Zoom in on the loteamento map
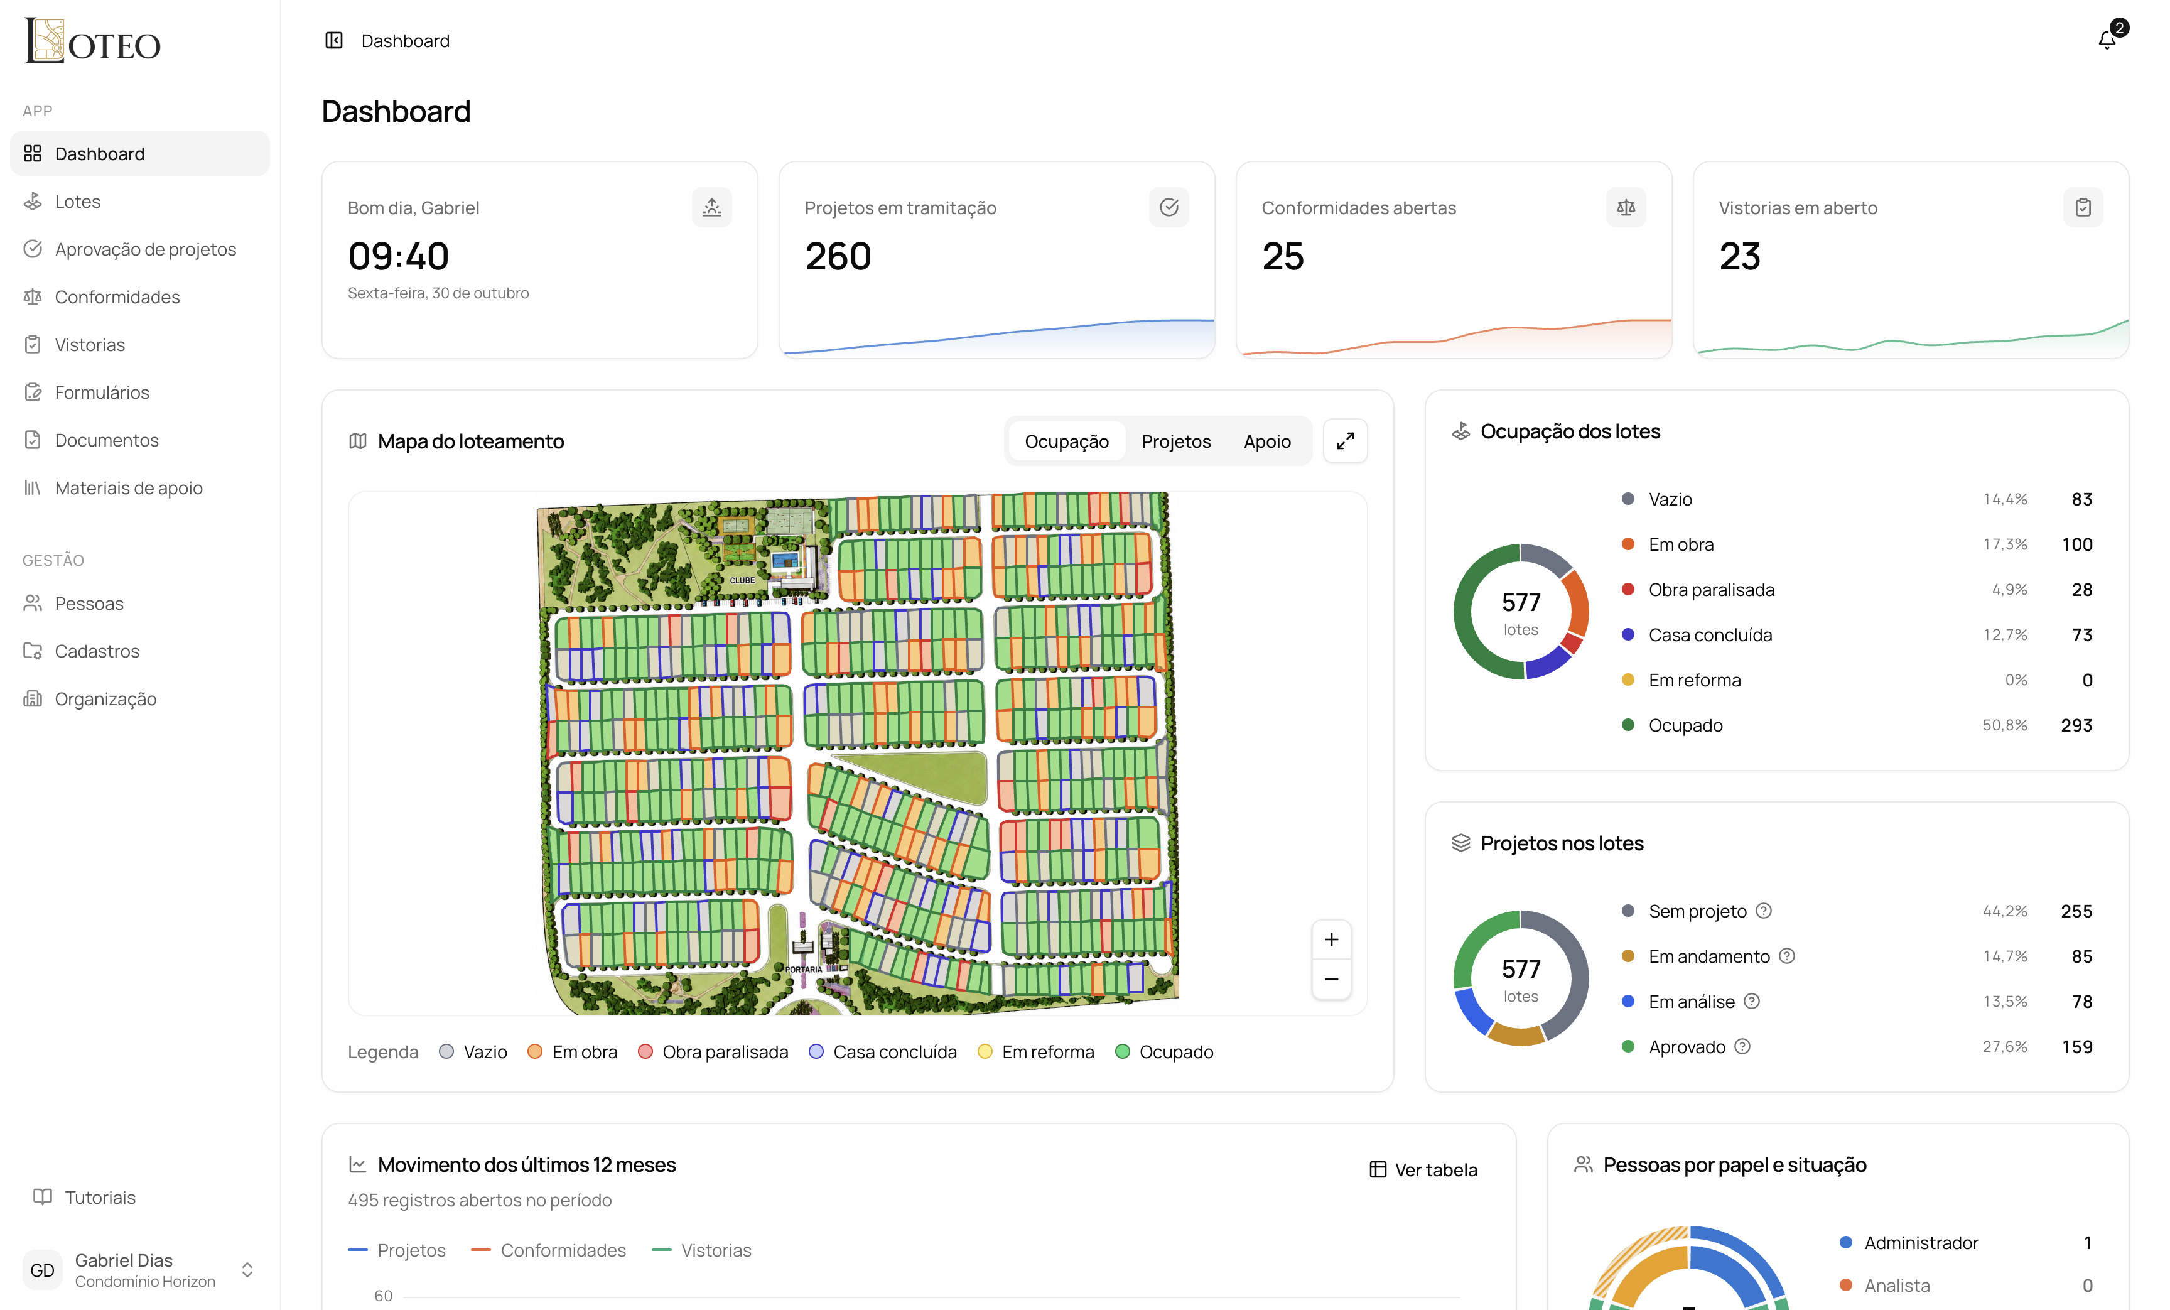Screen dimensions: 2170x1310 tap(1332, 940)
